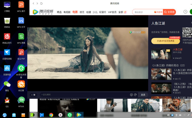192x118 pixels.
Task: Focus the danmaku comment input box
Action: (84, 95)
